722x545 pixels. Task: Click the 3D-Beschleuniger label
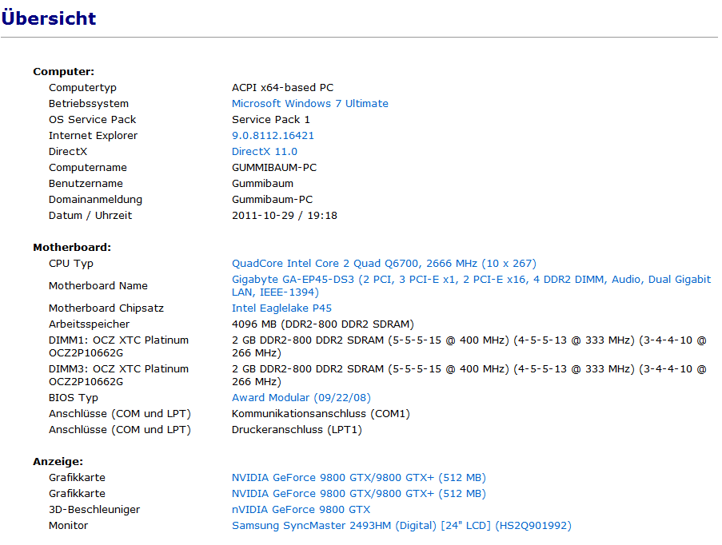click(94, 510)
